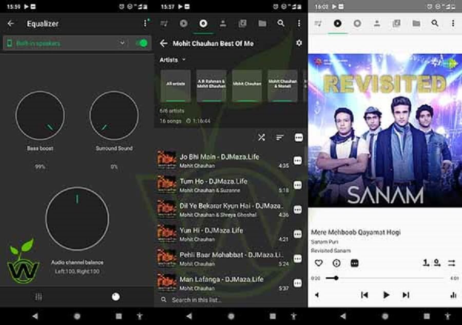Adjust the Audio channel balance knob
The height and width of the screenshot is (325, 462).
coord(77,219)
